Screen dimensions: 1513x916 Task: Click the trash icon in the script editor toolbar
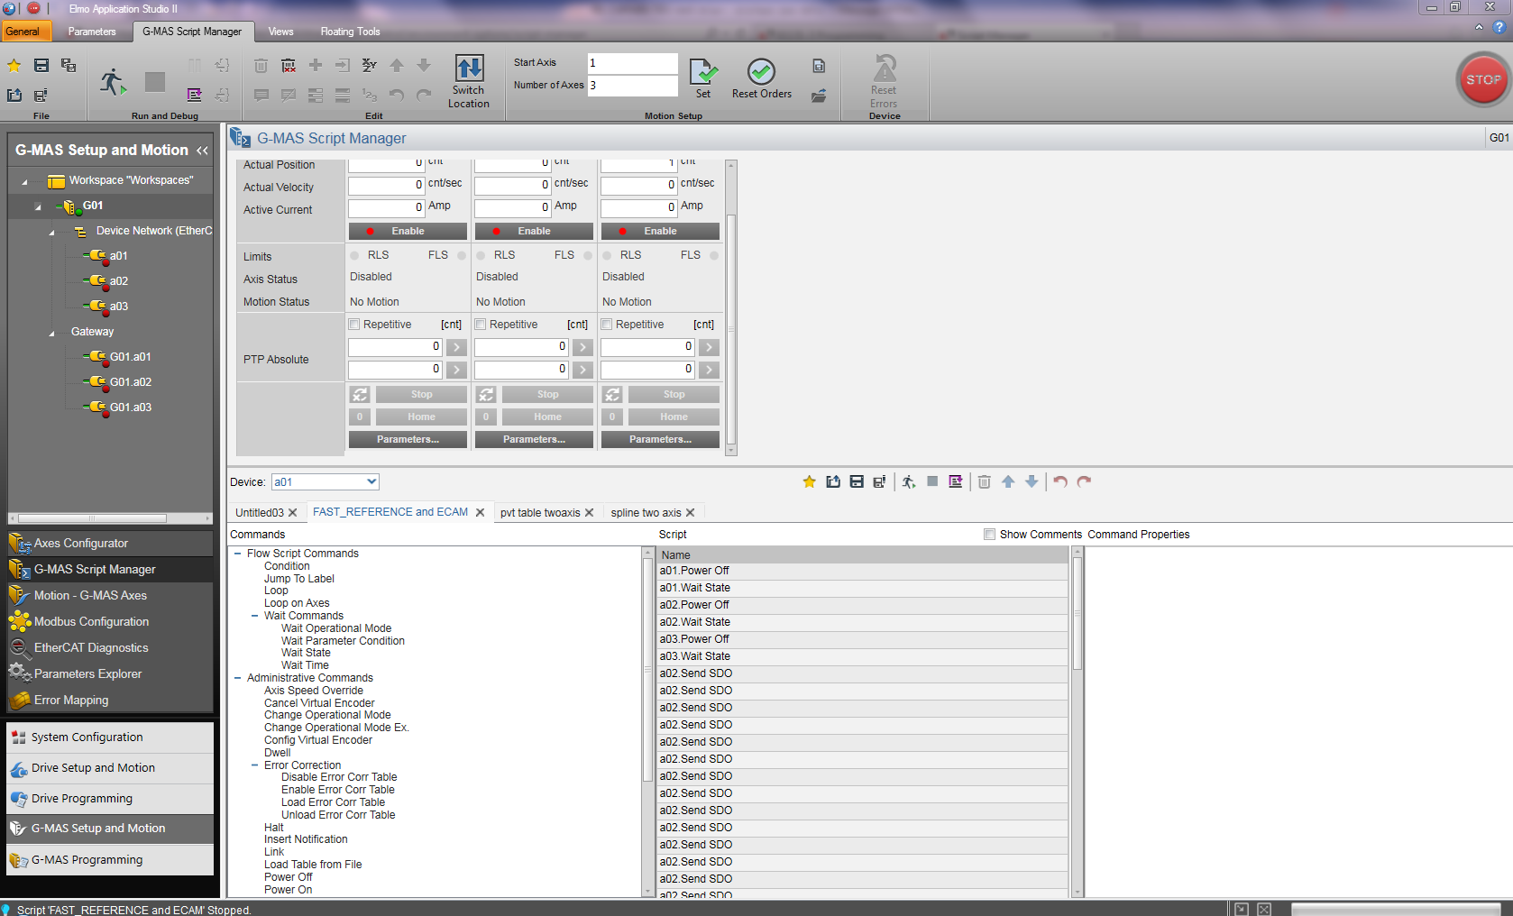coord(985,481)
